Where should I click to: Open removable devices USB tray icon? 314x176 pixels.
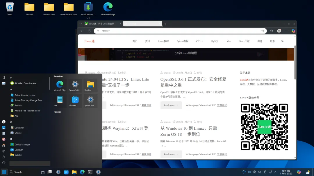coord(265,172)
